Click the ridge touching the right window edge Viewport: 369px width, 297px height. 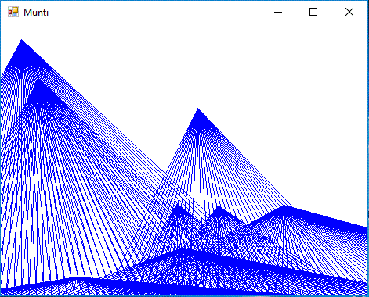pos(365,229)
